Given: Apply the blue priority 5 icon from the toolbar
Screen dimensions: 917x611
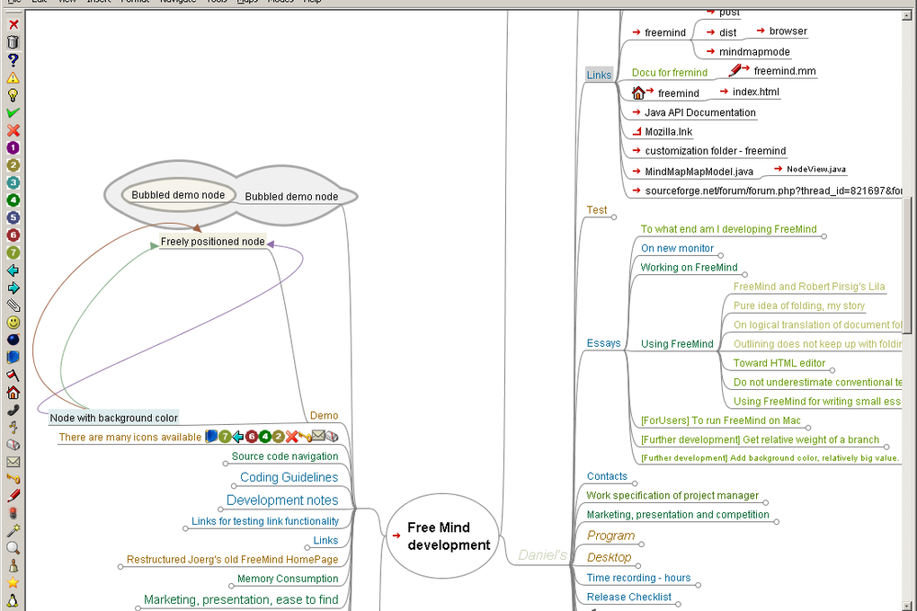Looking at the screenshot, I should (x=13, y=217).
